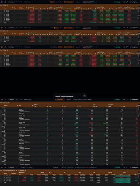Click Strategies breadcrumb in the bottom panel

coord(23,167)
